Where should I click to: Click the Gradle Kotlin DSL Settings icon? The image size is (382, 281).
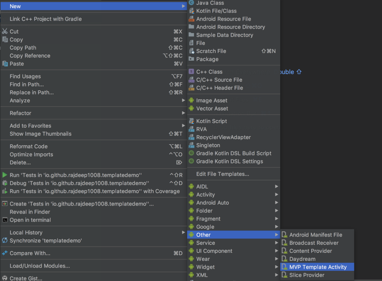(x=191, y=161)
